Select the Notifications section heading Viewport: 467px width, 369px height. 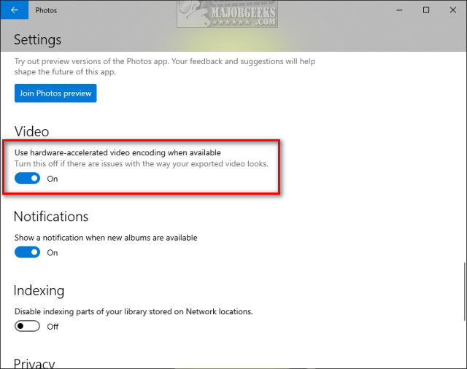(51, 217)
